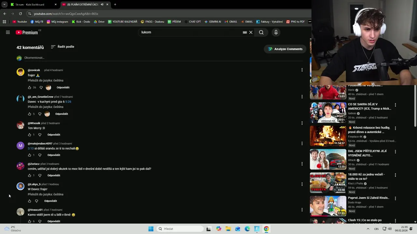Open the taskbar volume icon
Image resolution: width=417 pixels, height=234 pixels.
tap(390, 229)
